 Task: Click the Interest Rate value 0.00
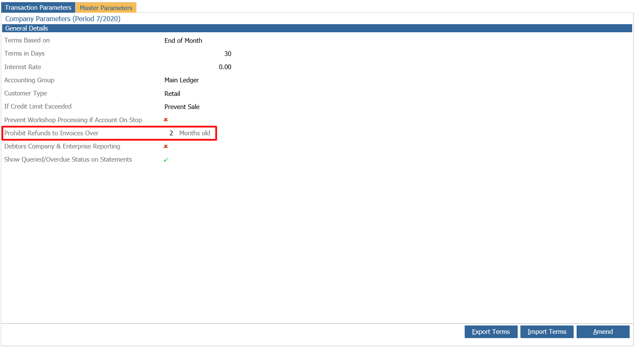(x=225, y=67)
